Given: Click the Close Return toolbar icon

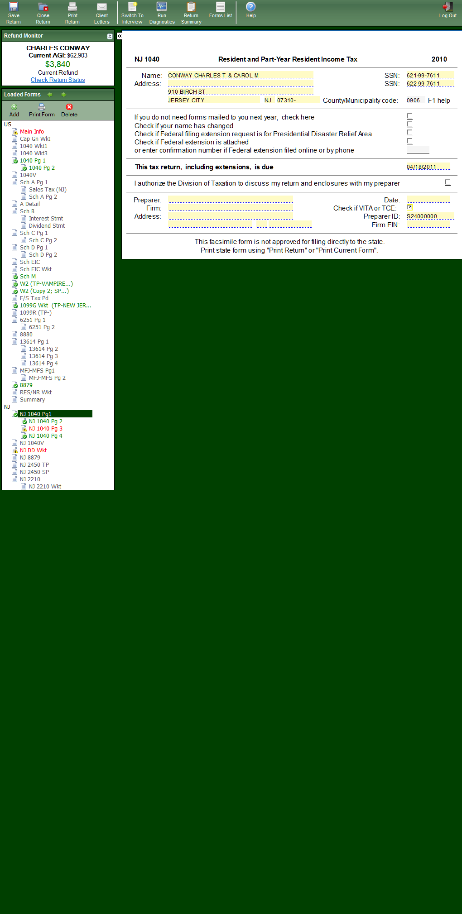Looking at the screenshot, I should (43, 8).
